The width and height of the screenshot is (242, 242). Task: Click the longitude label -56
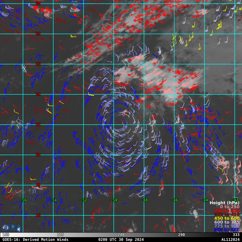click(x=23, y=200)
